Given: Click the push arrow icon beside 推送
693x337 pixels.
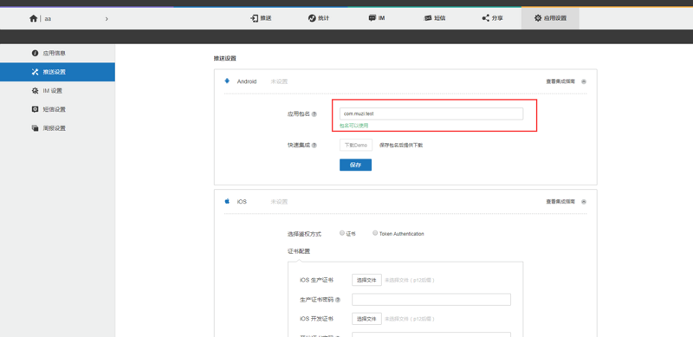Looking at the screenshot, I should [254, 18].
